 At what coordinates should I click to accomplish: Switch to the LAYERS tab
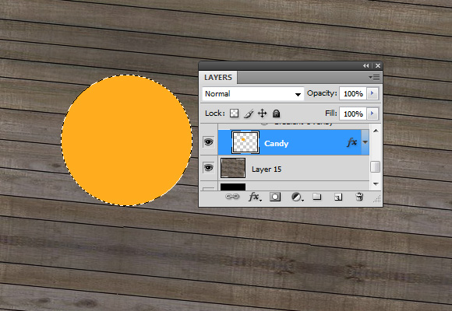[218, 78]
